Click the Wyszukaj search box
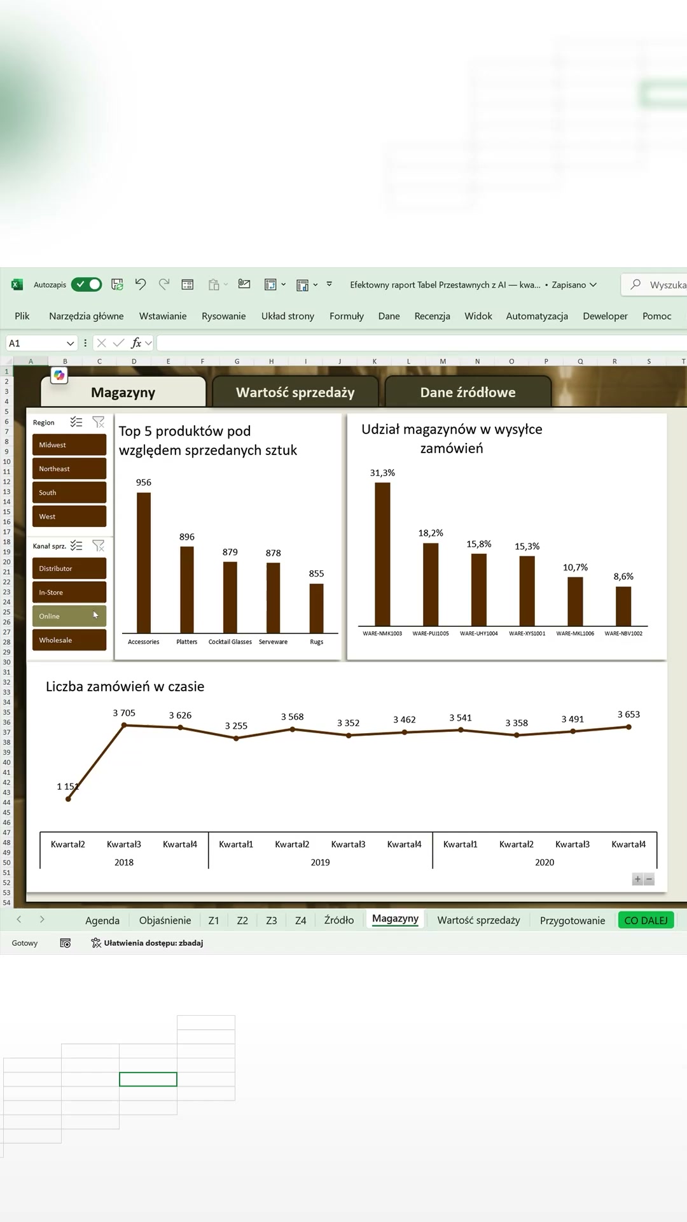This screenshot has width=687, height=1222. click(654, 284)
